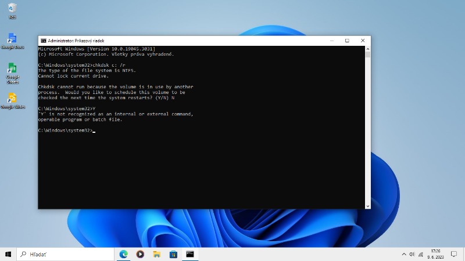Click the 'Administrator: Príkazový riadok' window title

76,41
